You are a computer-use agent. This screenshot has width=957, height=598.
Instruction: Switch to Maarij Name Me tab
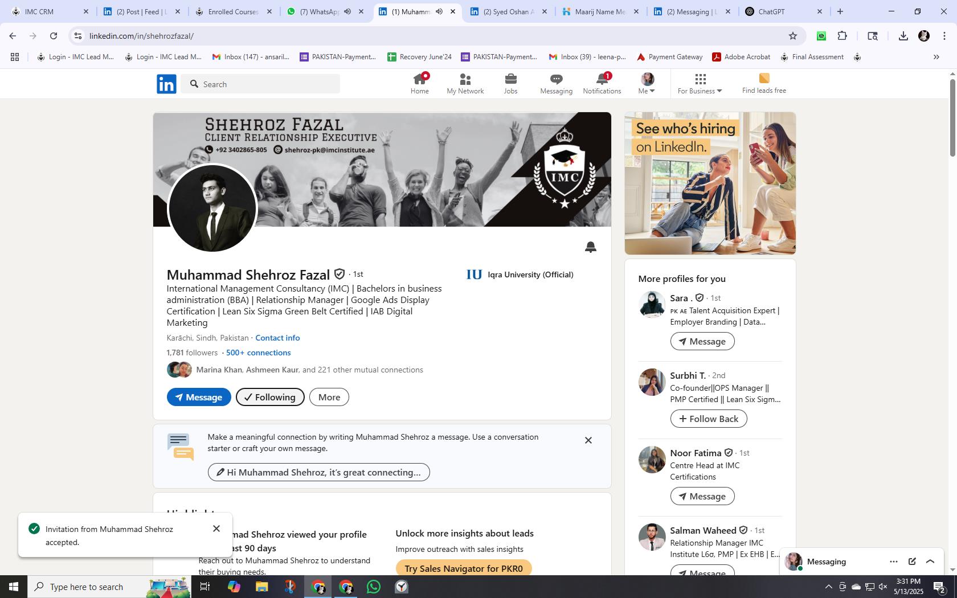point(600,11)
